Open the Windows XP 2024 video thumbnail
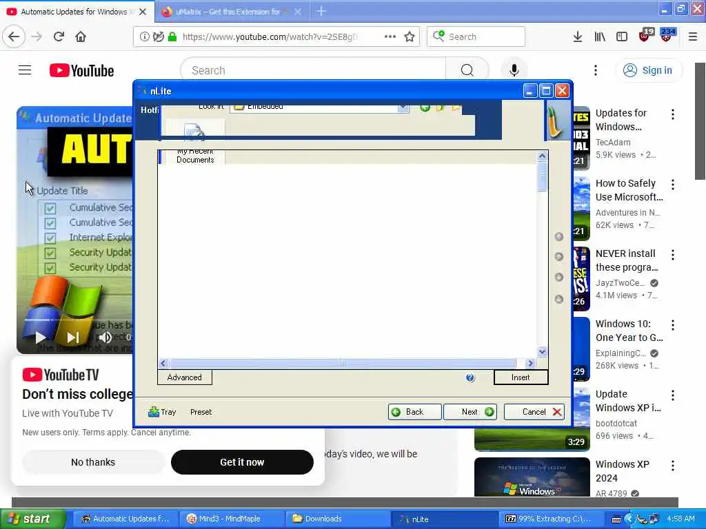Image resolution: width=706 pixels, height=529 pixels. coord(532,477)
